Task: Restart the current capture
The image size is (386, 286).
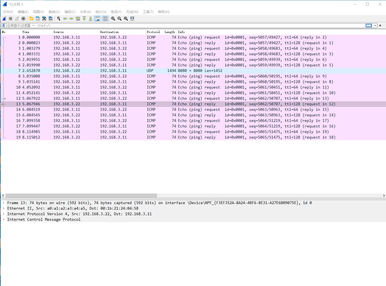Action: click(x=17, y=19)
